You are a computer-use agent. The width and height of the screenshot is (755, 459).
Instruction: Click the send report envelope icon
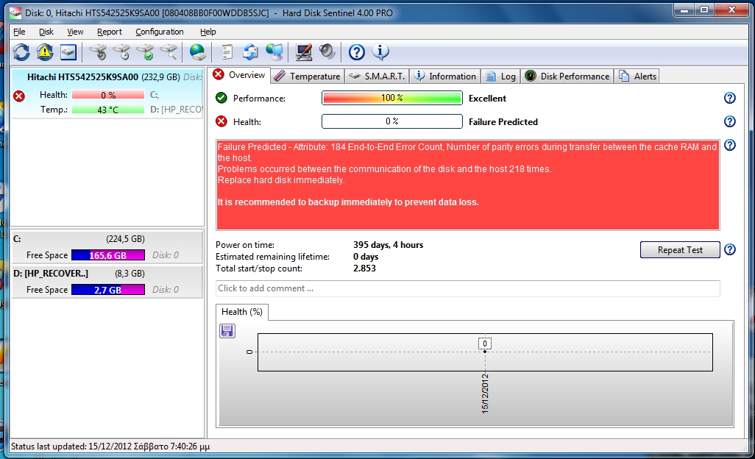click(250, 52)
